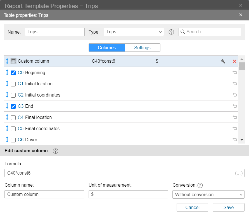Reset the Beginning column with undo arrow
The width and height of the screenshot is (249, 216).
(x=235, y=72)
